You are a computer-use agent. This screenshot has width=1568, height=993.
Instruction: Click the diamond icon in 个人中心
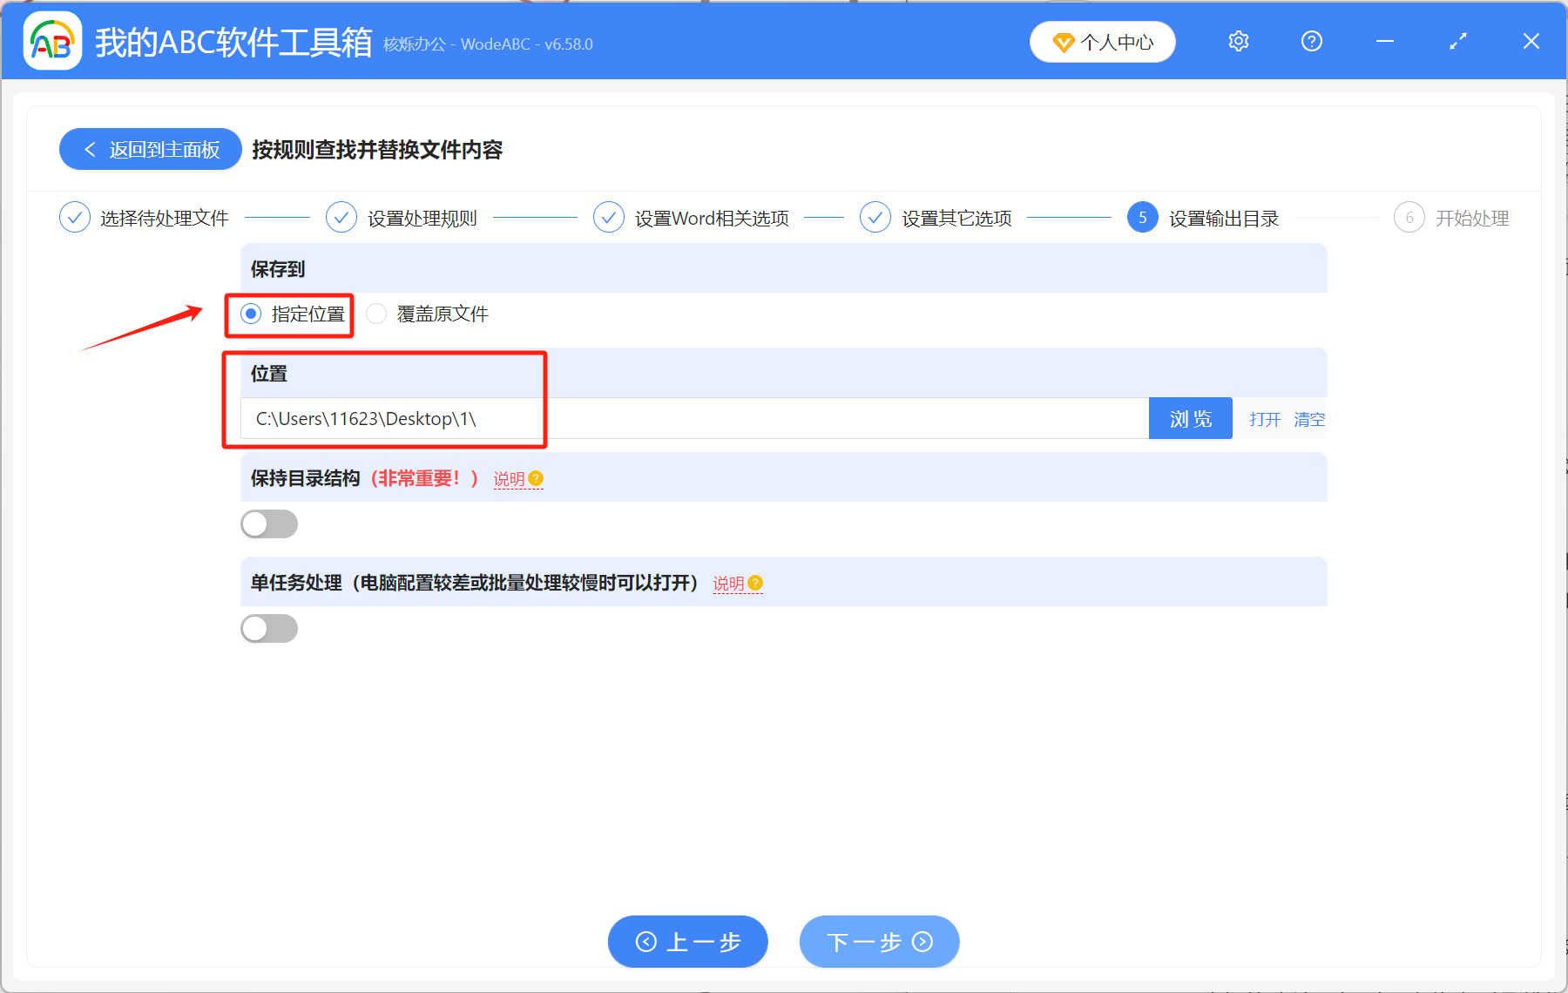(1064, 42)
